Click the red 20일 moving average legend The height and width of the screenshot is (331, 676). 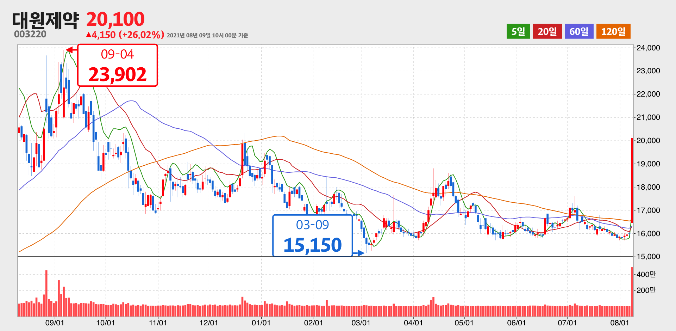point(547,31)
